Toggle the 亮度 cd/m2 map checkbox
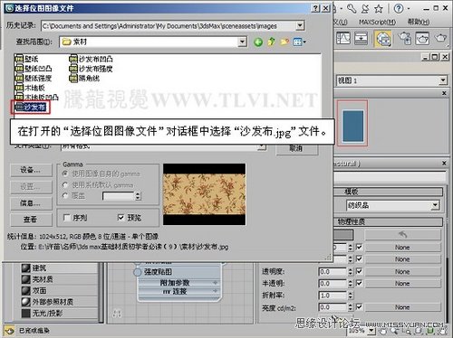Viewport: 453px width, 338px height. pyautogui.click(x=359, y=306)
